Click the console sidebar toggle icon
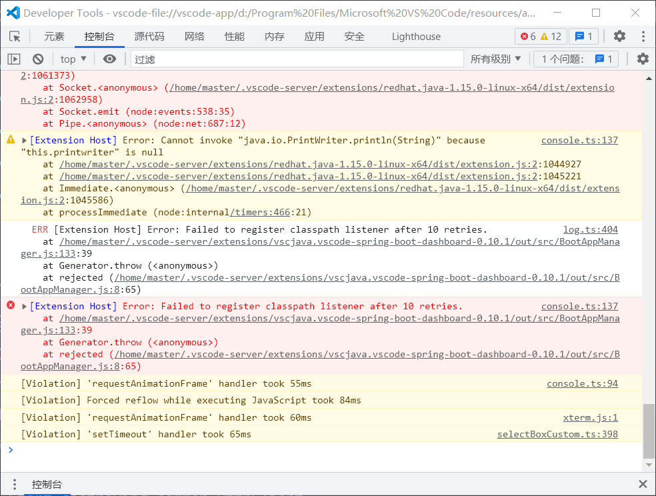 click(x=13, y=59)
